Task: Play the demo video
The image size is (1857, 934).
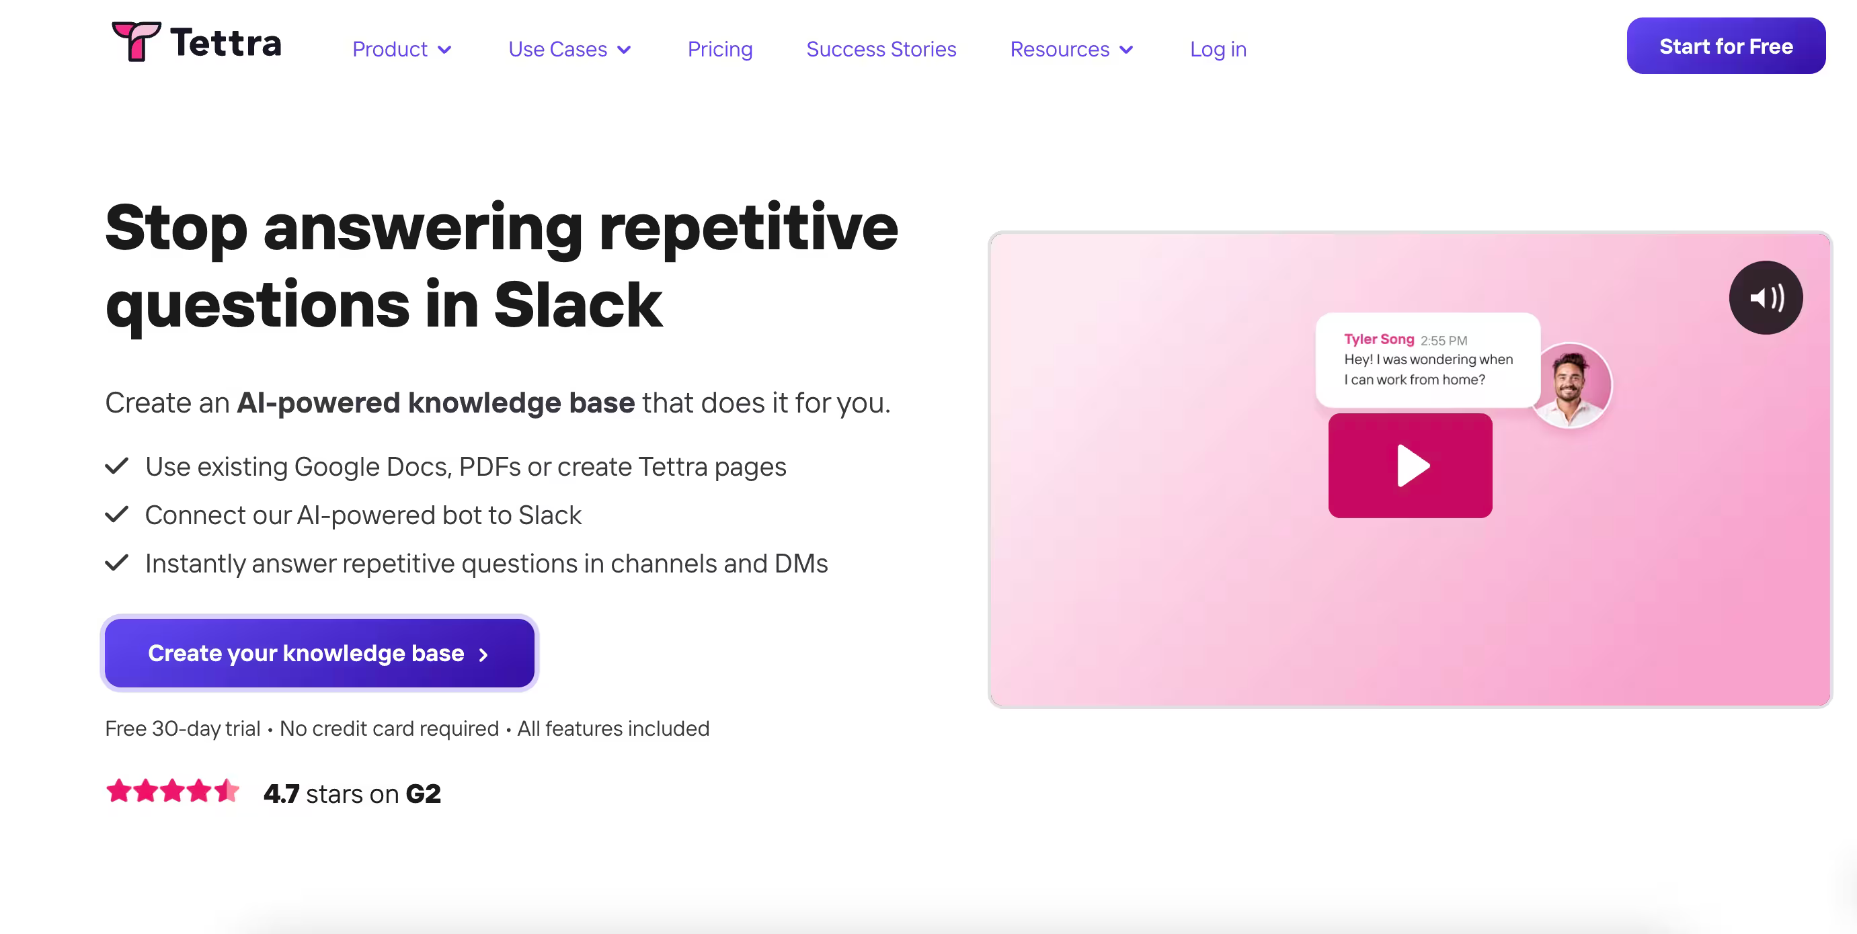Action: pyautogui.click(x=1410, y=466)
